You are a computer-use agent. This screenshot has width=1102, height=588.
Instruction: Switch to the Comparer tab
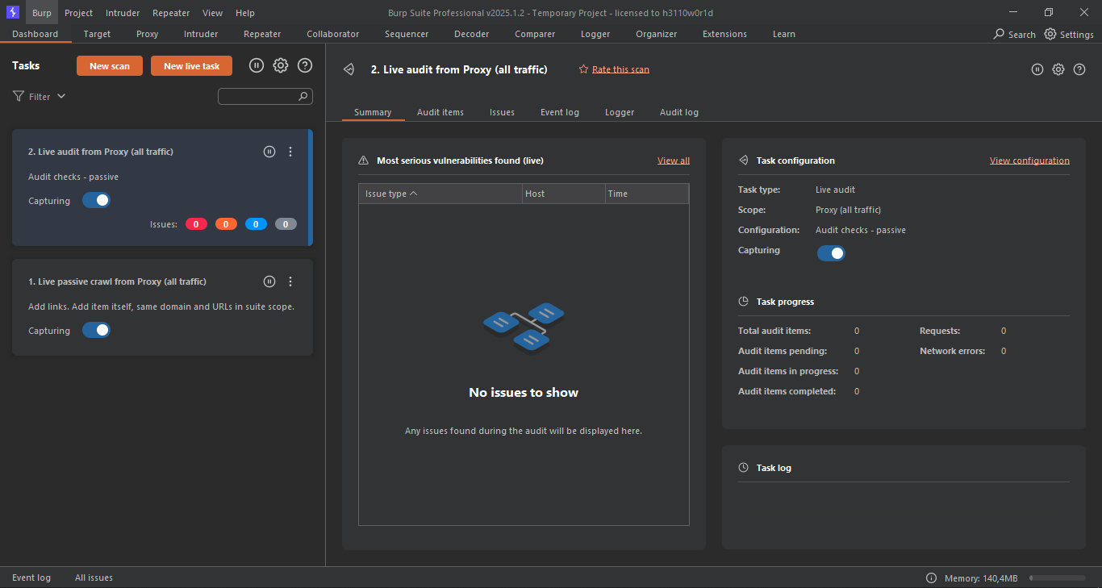pos(535,34)
